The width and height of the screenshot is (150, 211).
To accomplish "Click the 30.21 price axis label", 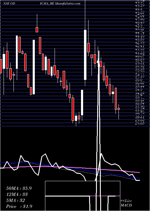I will point(140,117).
